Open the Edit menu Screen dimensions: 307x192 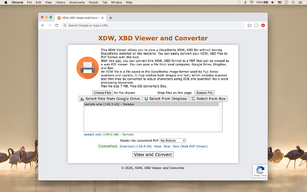click(x=38, y=2)
